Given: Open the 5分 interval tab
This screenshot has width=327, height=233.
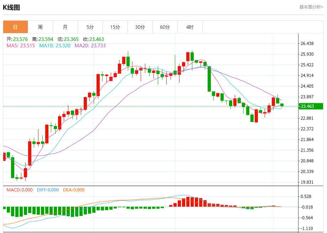Looking at the screenshot, I should 90,27.
